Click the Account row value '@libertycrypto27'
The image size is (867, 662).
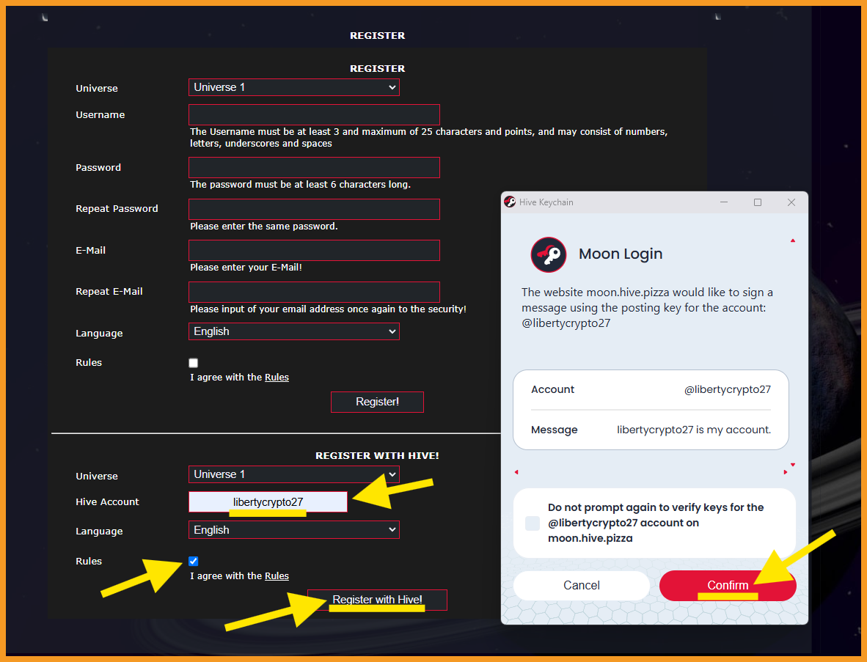[727, 389]
